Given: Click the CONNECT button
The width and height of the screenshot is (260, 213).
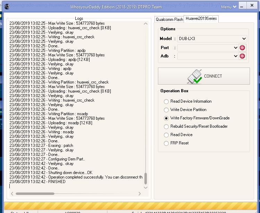Looking at the screenshot, I should point(204,76).
